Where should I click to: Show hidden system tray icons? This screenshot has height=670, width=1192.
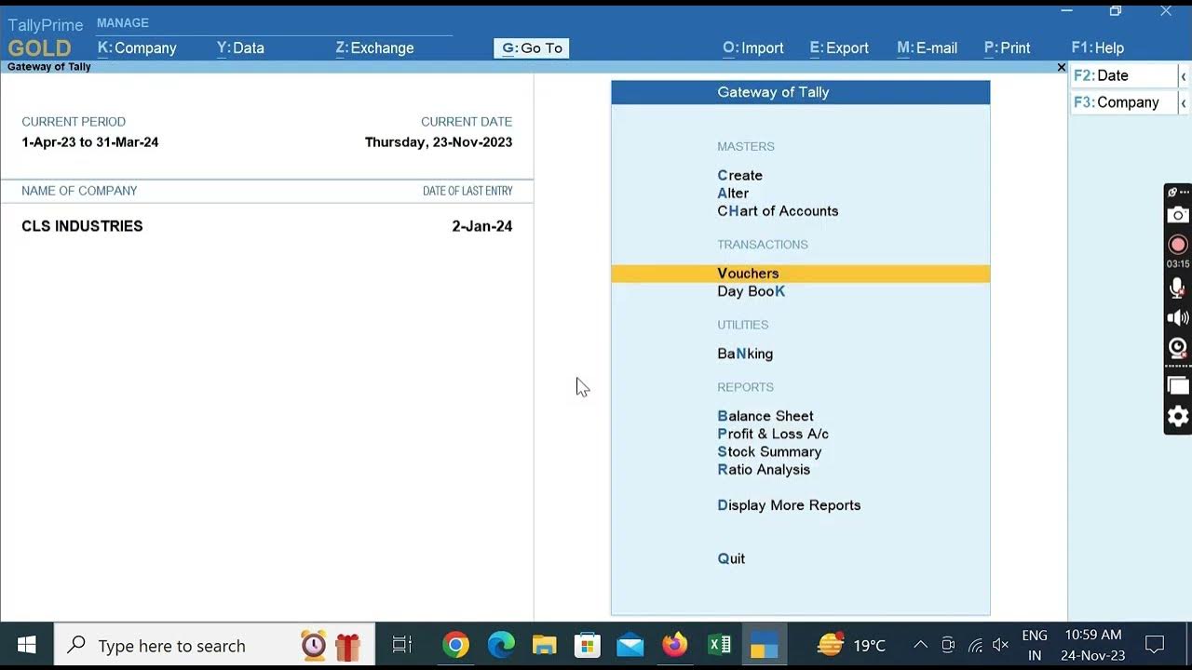click(x=920, y=645)
